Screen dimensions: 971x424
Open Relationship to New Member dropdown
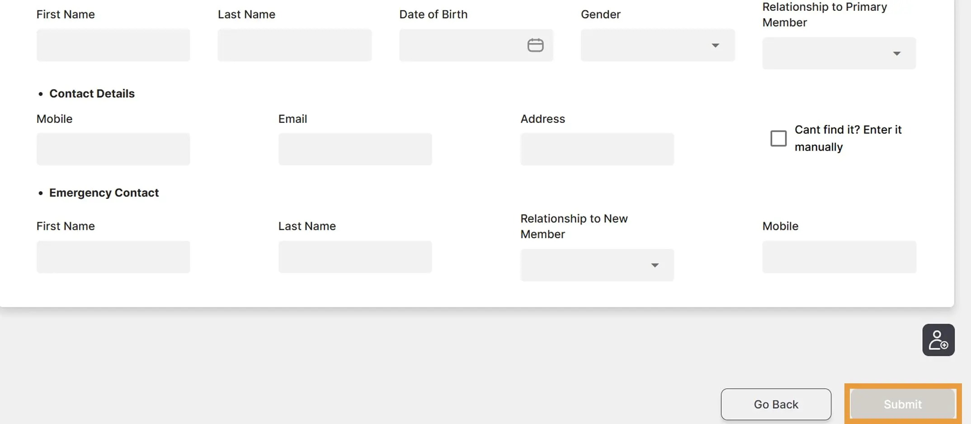pos(597,265)
